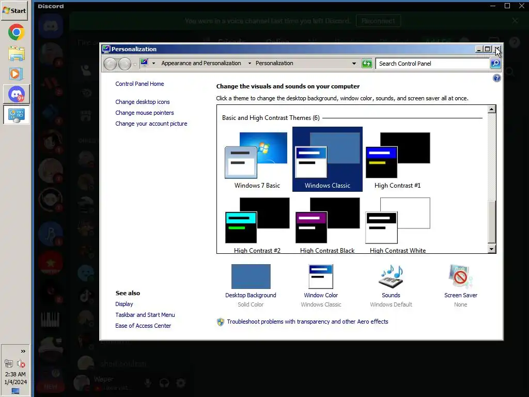This screenshot has width=529, height=397.
Task: Select the Personalization control panel taskbar icon
Action: click(x=17, y=115)
